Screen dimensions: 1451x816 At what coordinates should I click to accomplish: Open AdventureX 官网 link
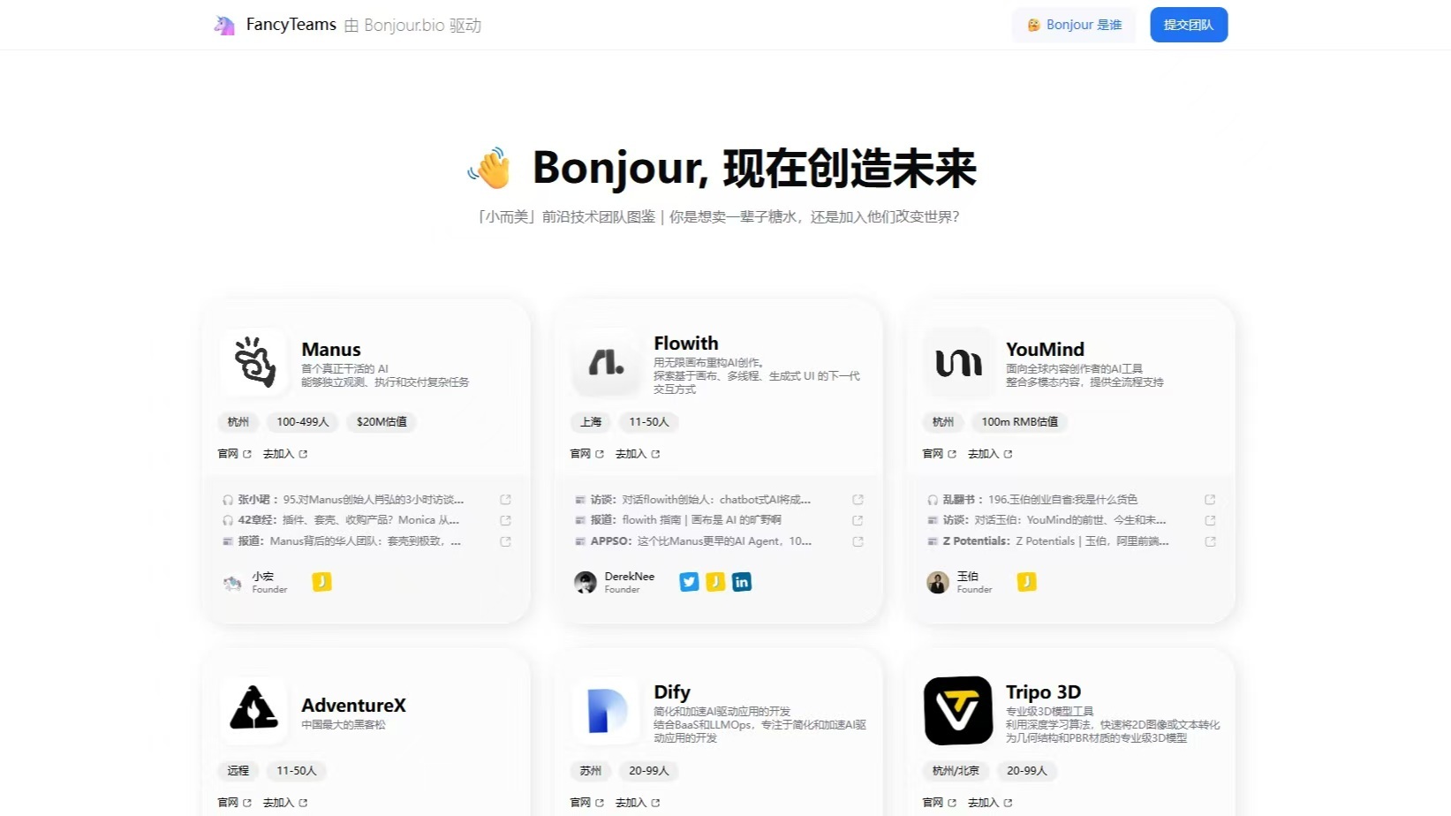(x=235, y=803)
